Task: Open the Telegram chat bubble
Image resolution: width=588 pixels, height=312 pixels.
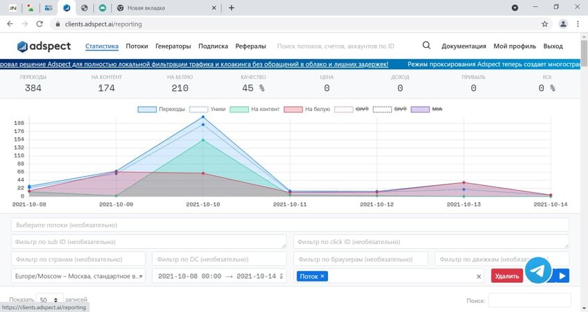Action: (x=537, y=270)
